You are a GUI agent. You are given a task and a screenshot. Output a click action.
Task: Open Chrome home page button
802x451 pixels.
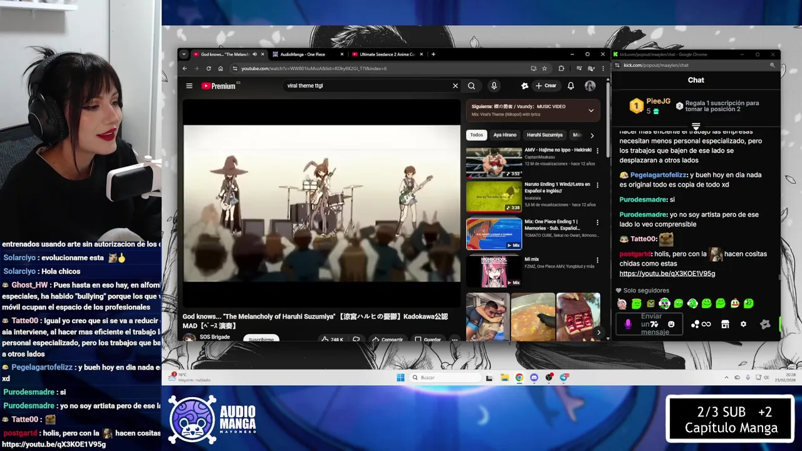pos(221,68)
